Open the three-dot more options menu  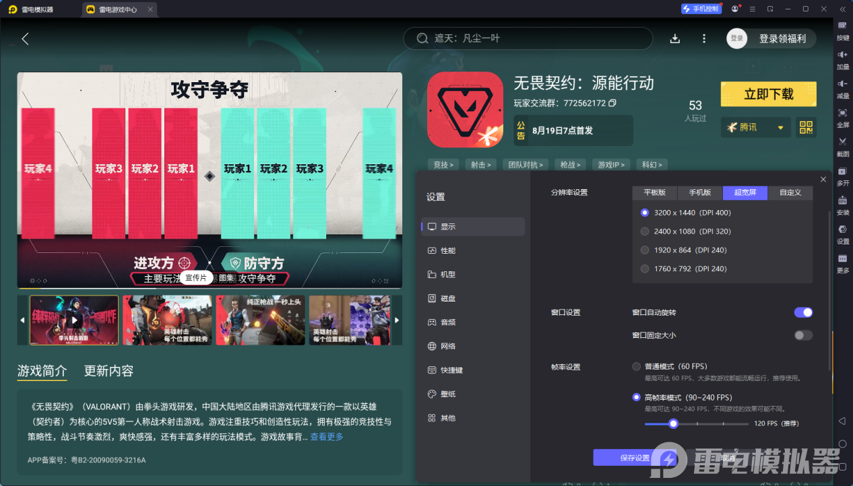(704, 38)
